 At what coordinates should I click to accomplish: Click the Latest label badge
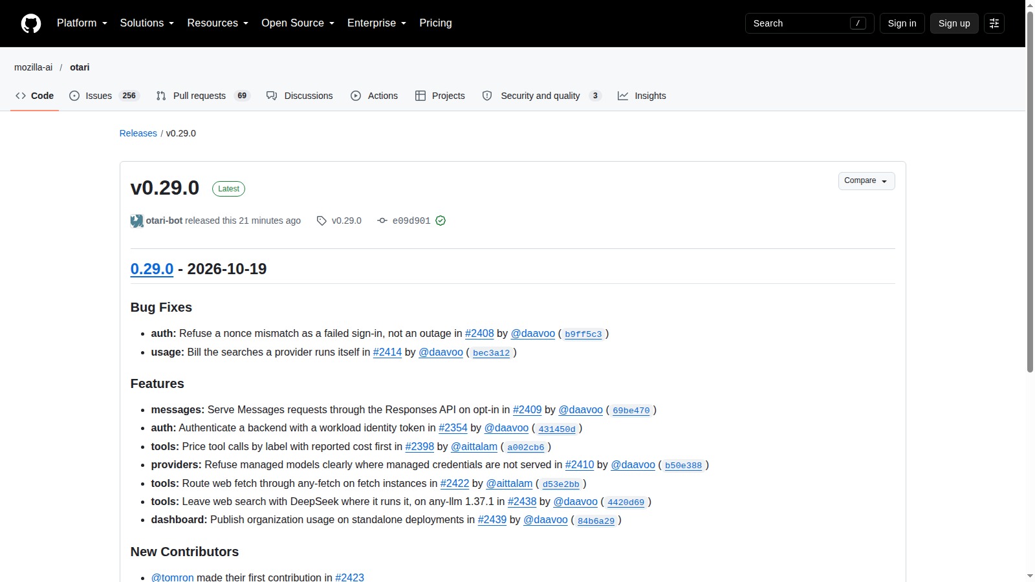coord(228,189)
